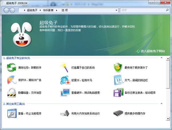This screenshot has height=130, width=172.
Task: Click the 超级兔子 banner title text
Action: tap(48, 23)
